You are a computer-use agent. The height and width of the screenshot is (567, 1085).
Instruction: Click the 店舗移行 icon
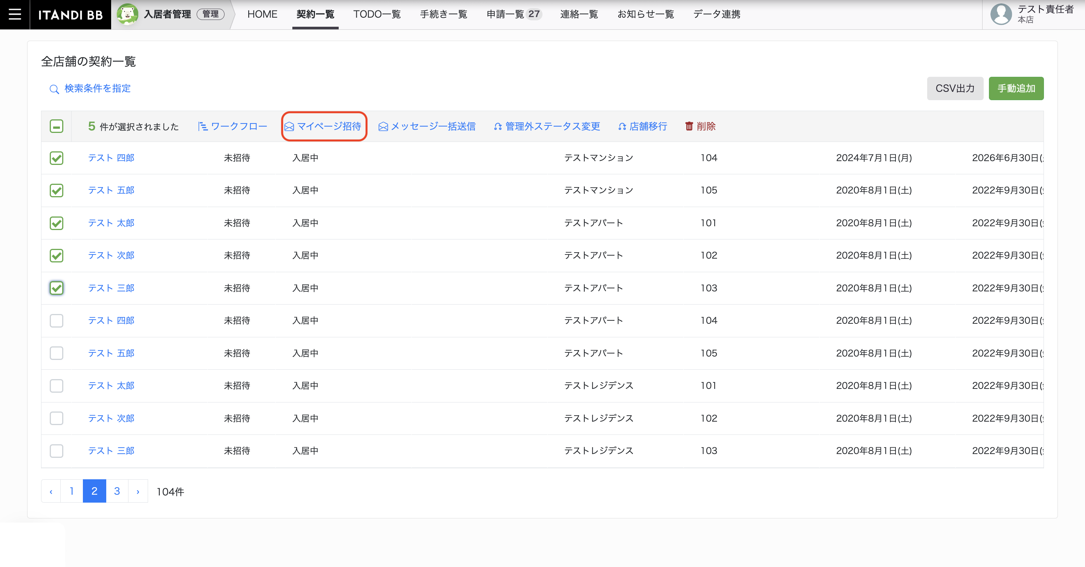622,127
